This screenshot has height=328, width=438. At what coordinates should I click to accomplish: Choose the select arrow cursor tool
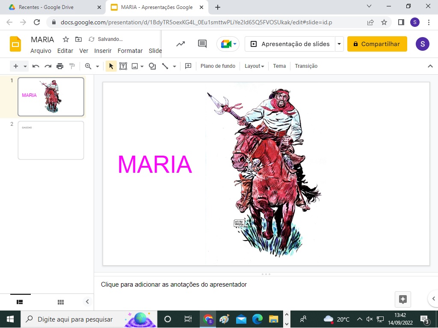111,66
